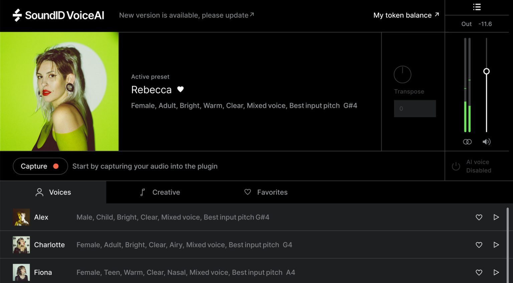
Task: Open the hamburger list menu icon
Action: click(x=477, y=7)
